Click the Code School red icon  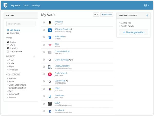pos(50,74)
